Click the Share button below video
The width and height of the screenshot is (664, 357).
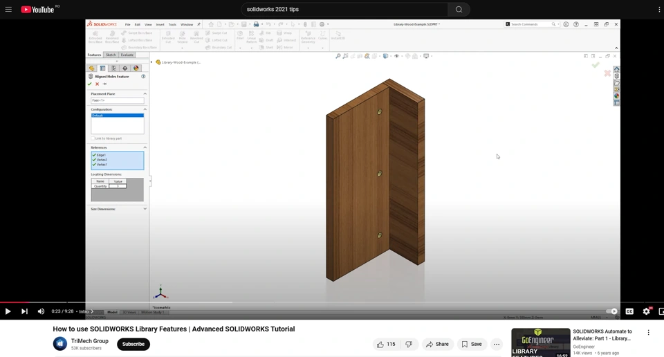(x=438, y=344)
